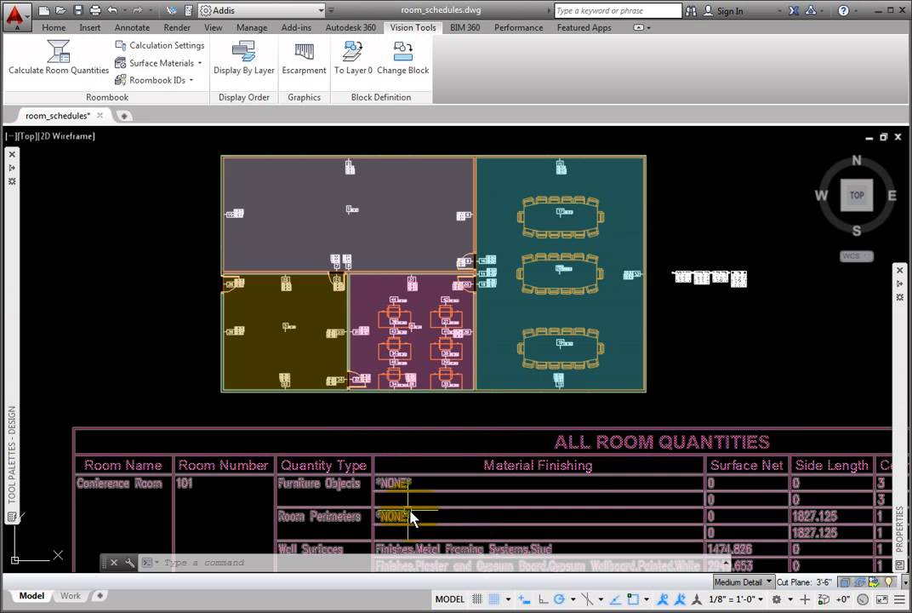Open the annotation scale 1/8" = 1'-0" dropdown
Screen dimensions: 912x613
point(736,599)
